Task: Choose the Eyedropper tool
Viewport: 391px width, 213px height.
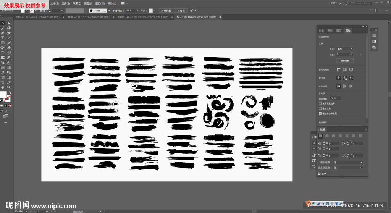Action: click(3, 72)
